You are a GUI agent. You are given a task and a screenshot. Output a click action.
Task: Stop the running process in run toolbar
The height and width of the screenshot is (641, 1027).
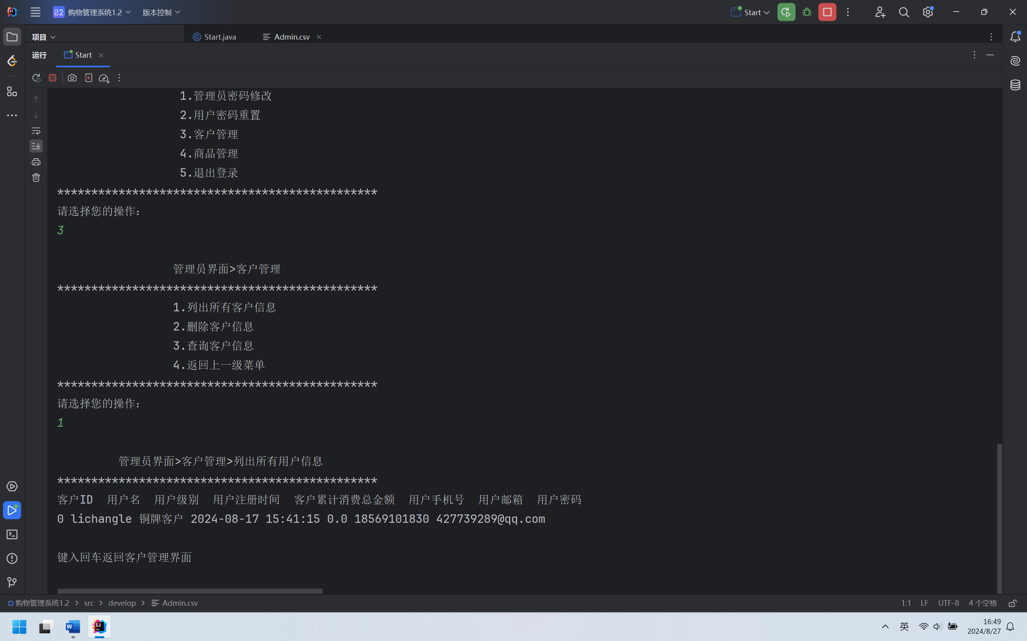53,78
